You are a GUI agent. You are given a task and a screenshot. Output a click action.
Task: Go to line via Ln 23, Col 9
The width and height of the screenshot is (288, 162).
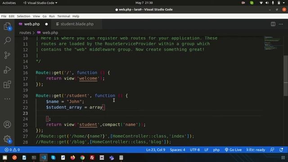156,150
